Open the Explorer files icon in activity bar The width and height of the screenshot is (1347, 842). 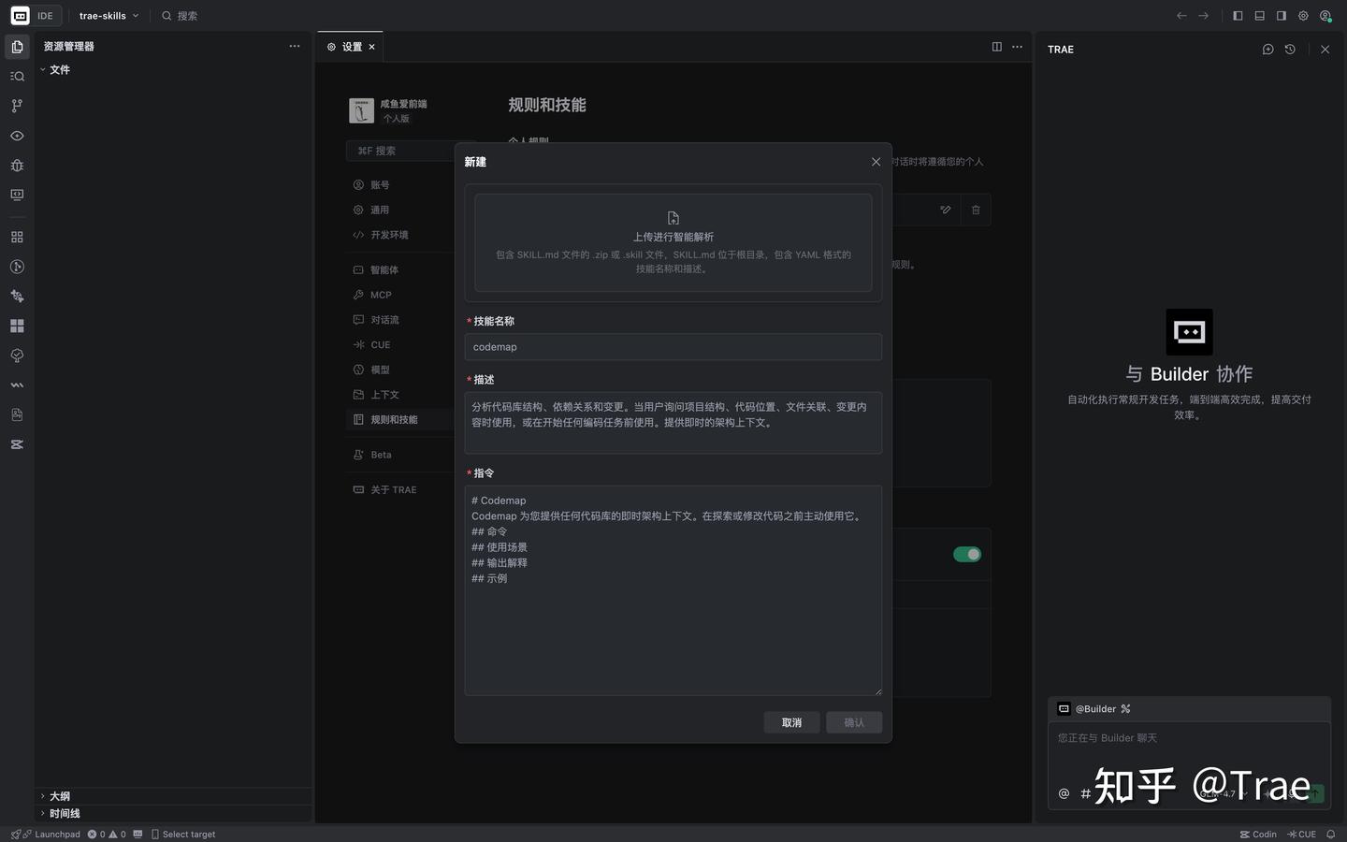click(x=17, y=47)
